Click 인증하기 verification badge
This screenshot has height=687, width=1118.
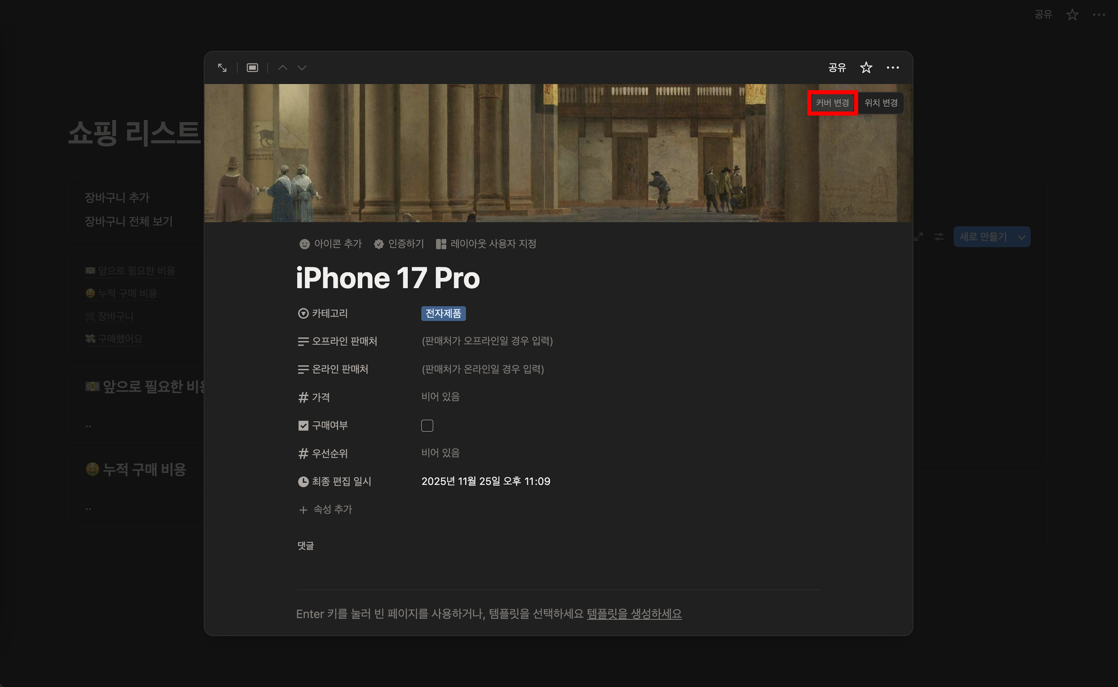pos(399,244)
